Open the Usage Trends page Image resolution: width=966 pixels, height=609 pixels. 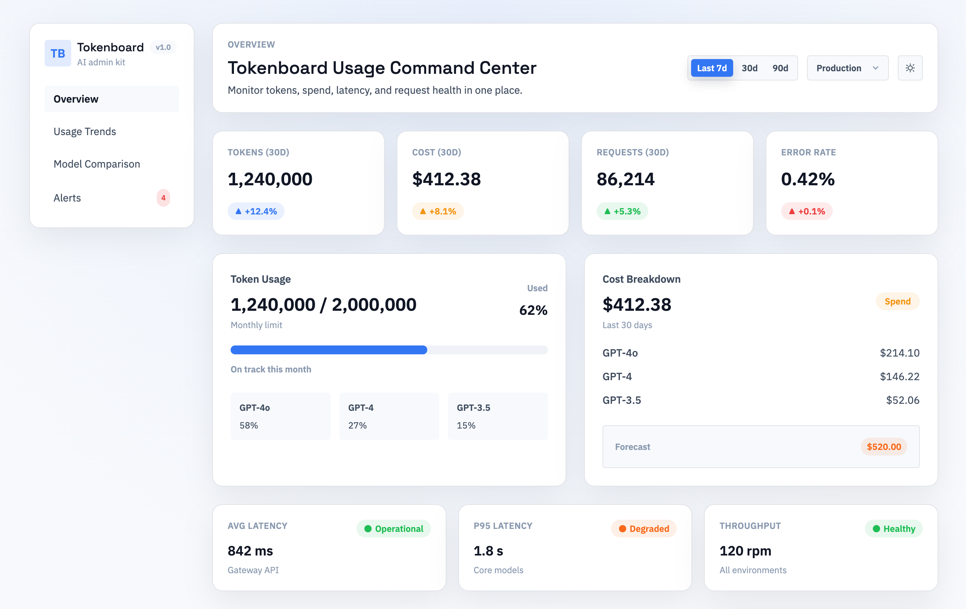[84, 132]
